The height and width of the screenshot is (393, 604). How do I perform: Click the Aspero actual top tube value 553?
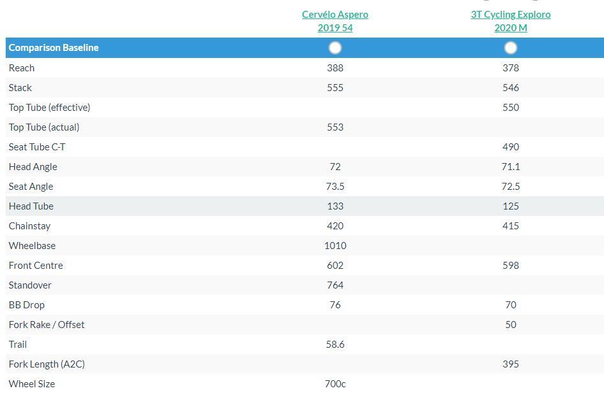click(335, 127)
